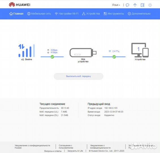Open the Дополнительно settings tab
Viewport: 160px width, 153px height.
pos(139,14)
